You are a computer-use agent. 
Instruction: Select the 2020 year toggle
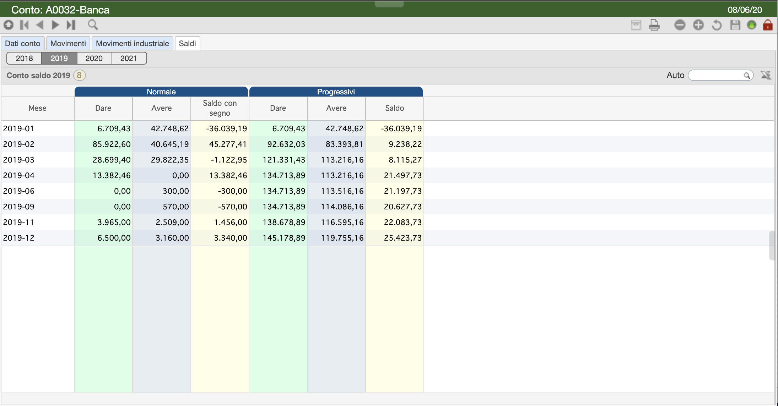click(94, 58)
